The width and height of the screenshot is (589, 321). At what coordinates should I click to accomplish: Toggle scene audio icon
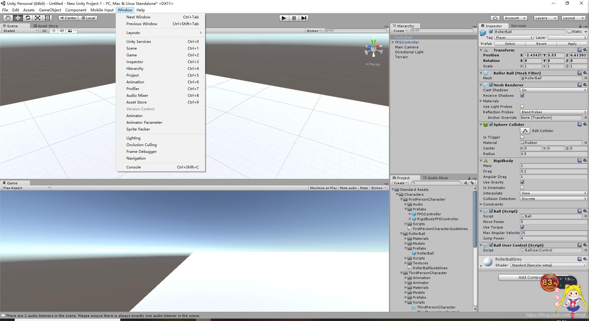[x=62, y=31]
